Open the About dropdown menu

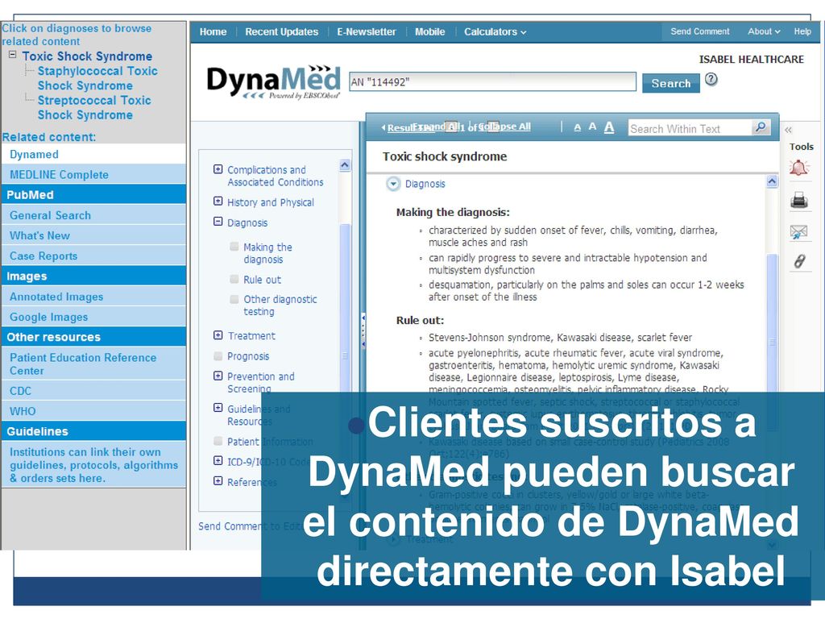tap(764, 31)
